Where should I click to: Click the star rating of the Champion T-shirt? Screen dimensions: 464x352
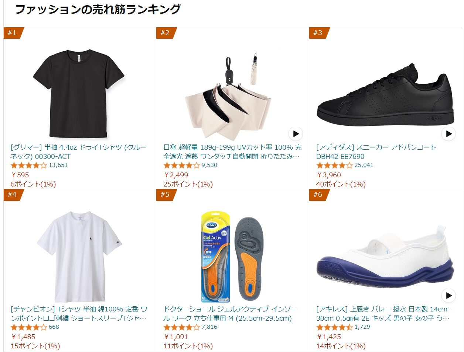[x=29, y=327]
